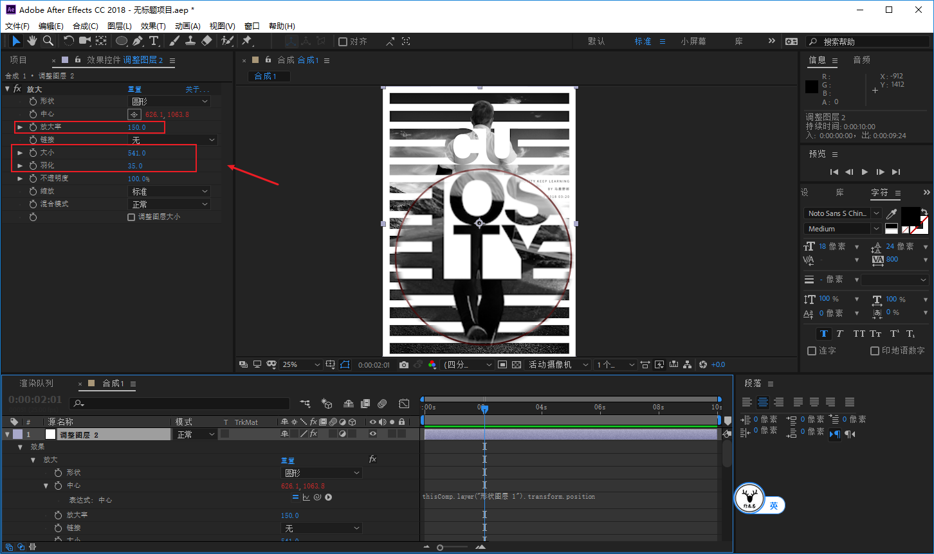
Task: Click the blue current-time indicator
Action: [484, 409]
